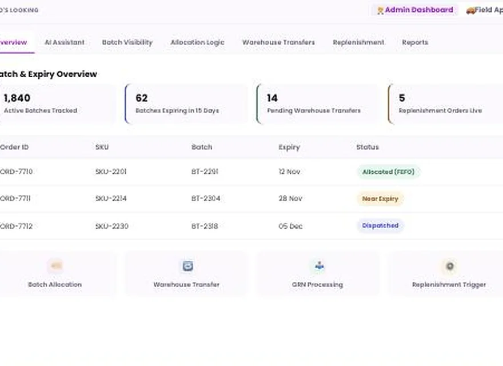The image size is (503, 366).
Task: Click the Batch & Expiry Overview heading
Action: tap(48, 74)
